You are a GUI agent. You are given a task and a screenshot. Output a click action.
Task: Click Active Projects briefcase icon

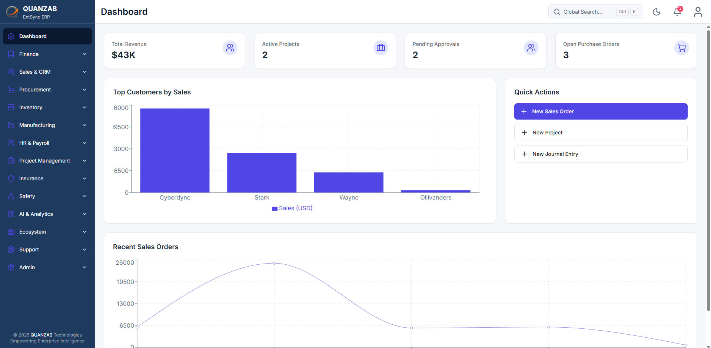click(381, 48)
